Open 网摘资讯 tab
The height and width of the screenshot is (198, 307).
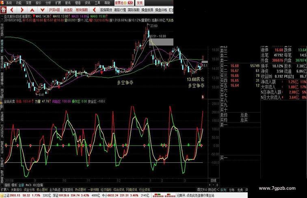coord(132,190)
